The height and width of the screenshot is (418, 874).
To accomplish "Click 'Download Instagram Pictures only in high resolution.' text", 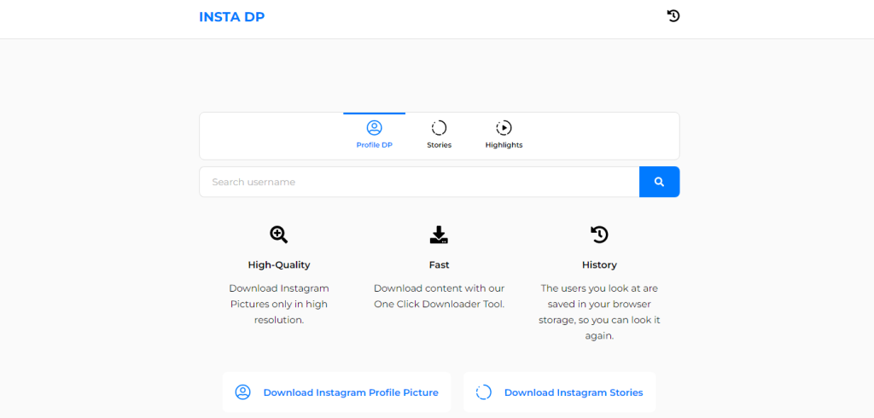I will (x=279, y=305).
